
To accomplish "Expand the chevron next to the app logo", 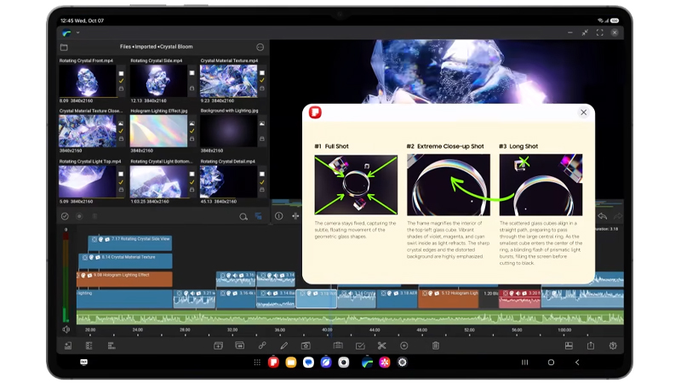I will (78, 32).
